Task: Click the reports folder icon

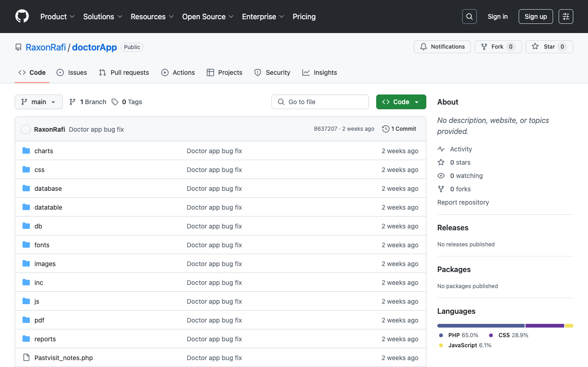Action: pyautogui.click(x=26, y=339)
